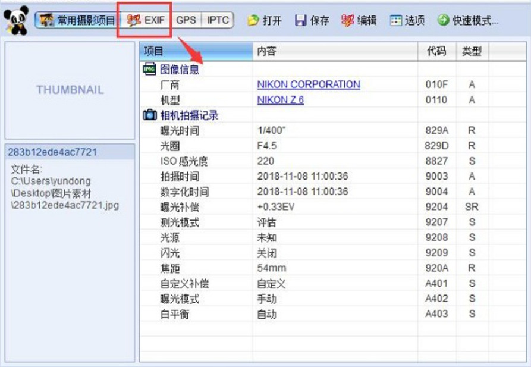
Task: Open the GPS tab
Action: coord(186,20)
